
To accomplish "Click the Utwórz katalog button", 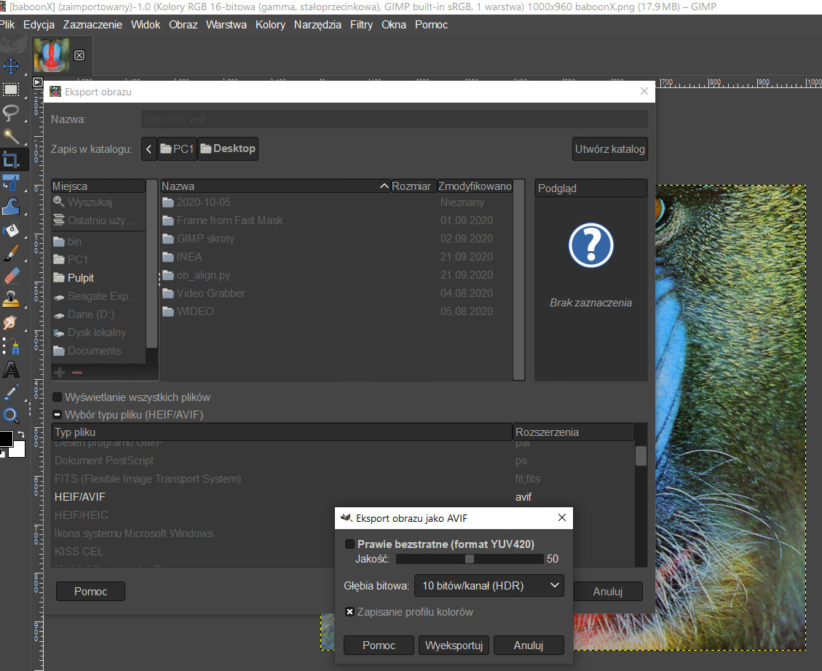I will (x=609, y=149).
